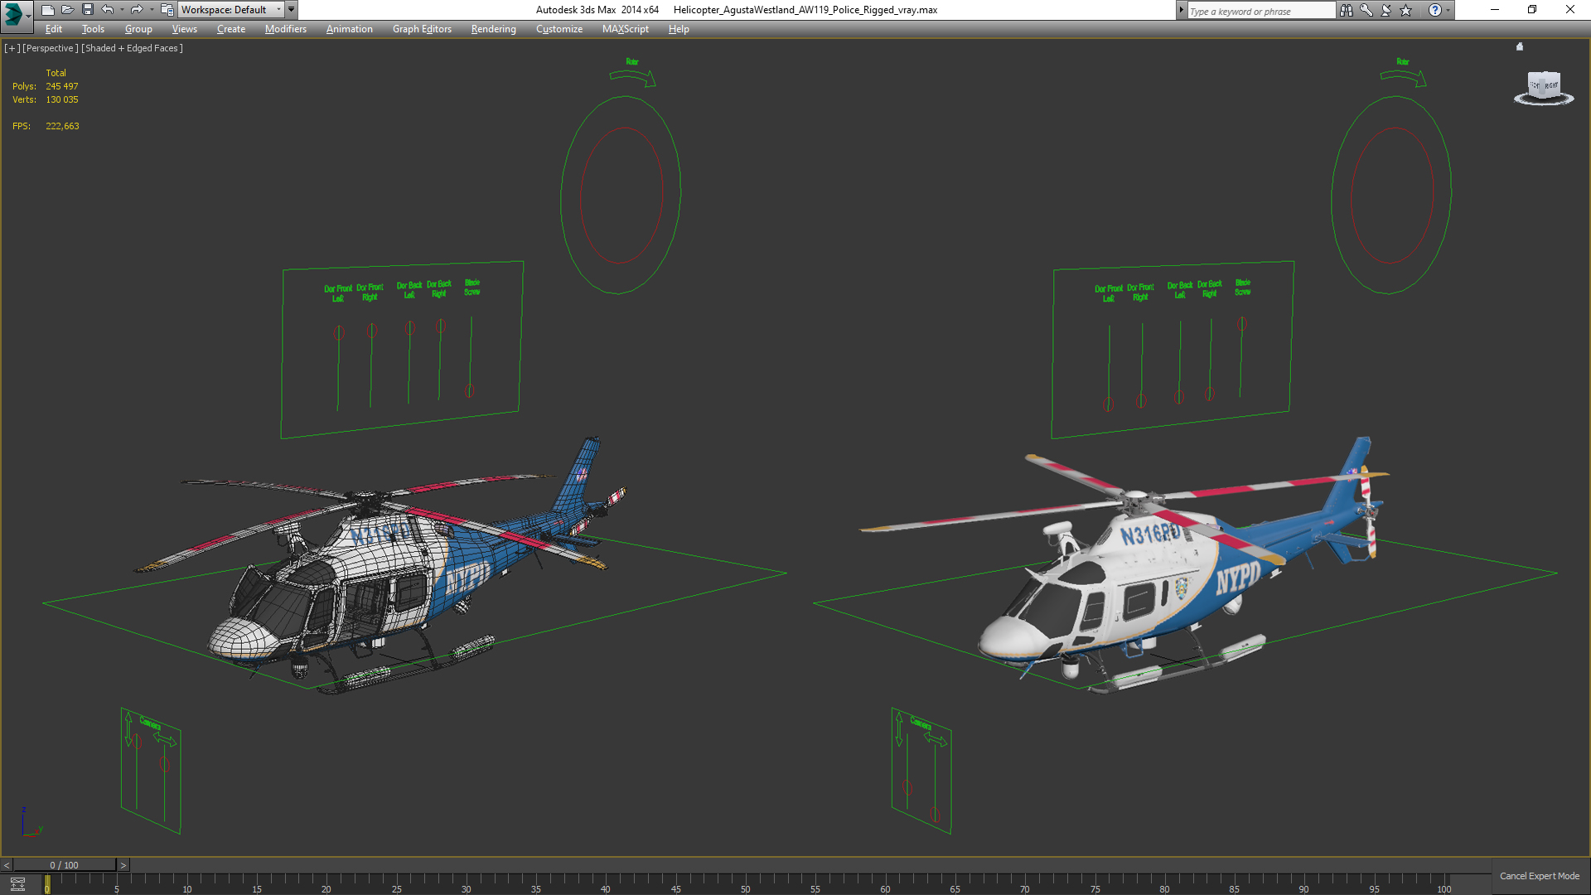Click frame 50 on the timeline track
Screen dimensions: 1591x895
(745, 883)
